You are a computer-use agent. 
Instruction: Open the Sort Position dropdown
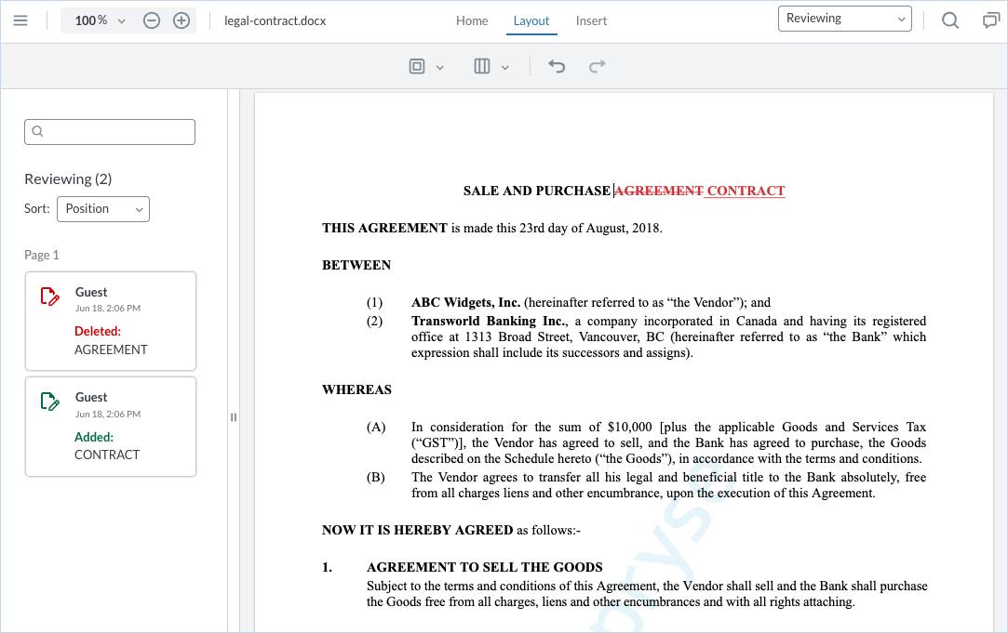(103, 209)
